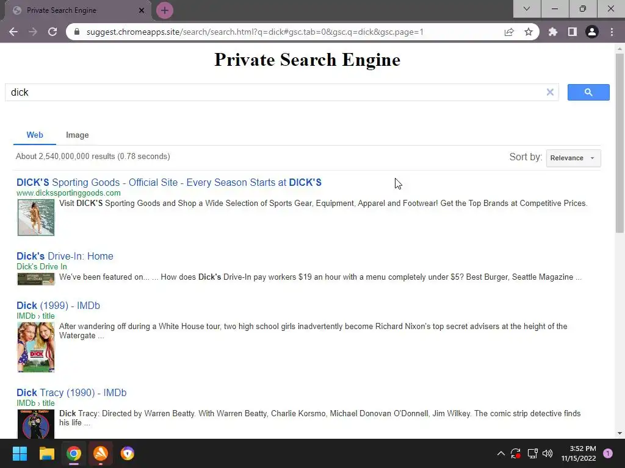Click the sync status tray icon
Viewport: 625px width, 468px height.
(516, 453)
